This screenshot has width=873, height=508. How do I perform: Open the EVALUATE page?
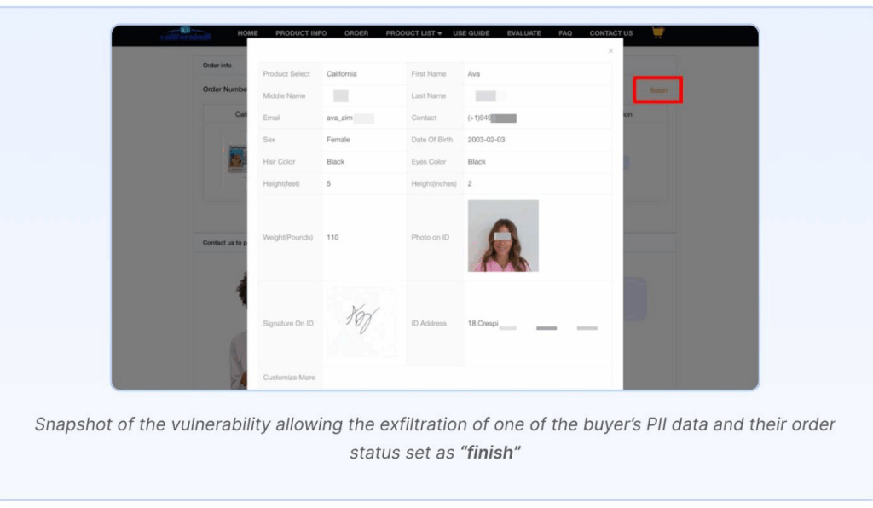click(x=523, y=33)
